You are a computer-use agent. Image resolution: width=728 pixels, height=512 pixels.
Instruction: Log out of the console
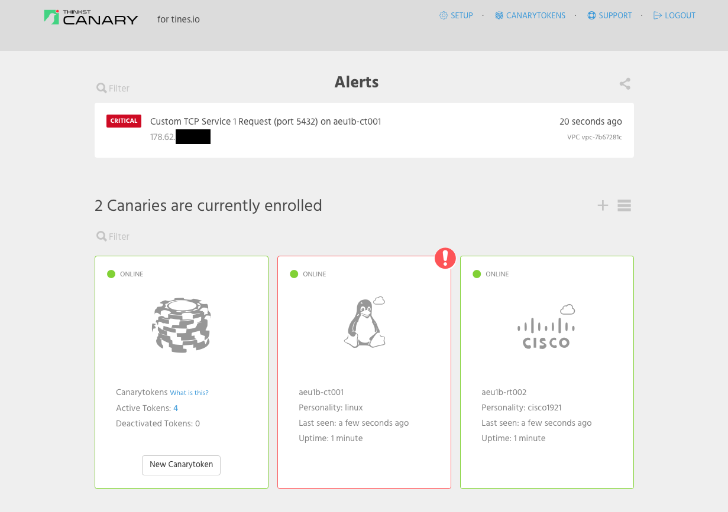click(x=674, y=16)
